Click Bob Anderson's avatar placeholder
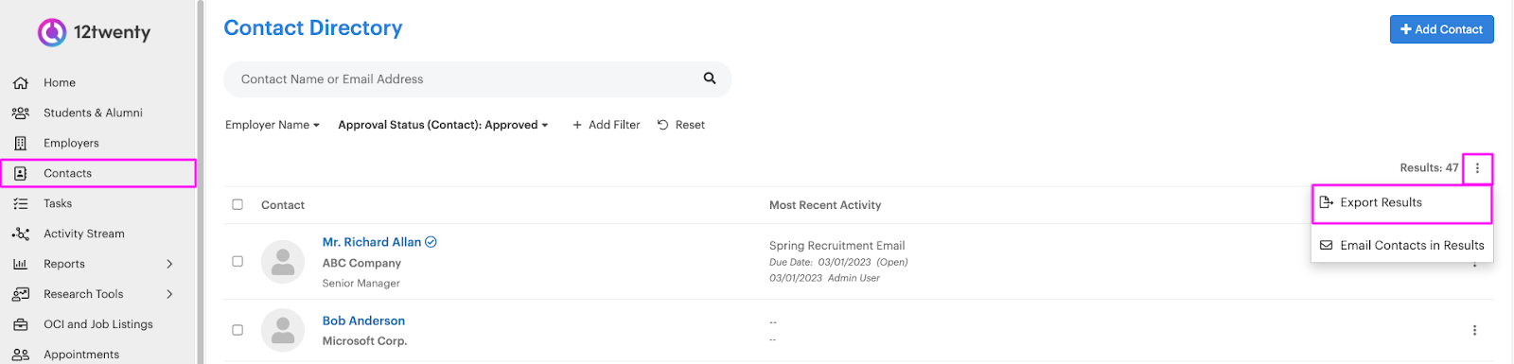The image size is (1514, 364). pyautogui.click(x=283, y=330)
